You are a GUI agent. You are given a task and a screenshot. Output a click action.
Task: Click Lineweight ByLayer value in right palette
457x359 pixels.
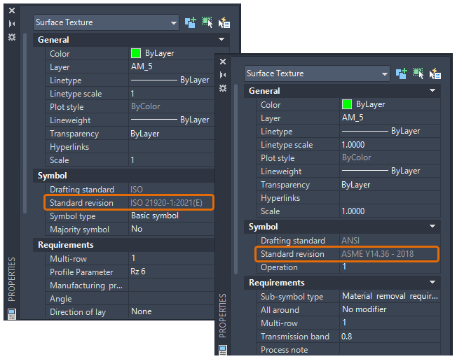coord(390,171)
